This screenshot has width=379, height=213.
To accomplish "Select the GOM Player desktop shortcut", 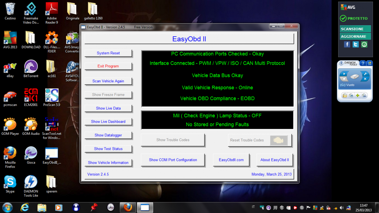I will pos(10,126).
